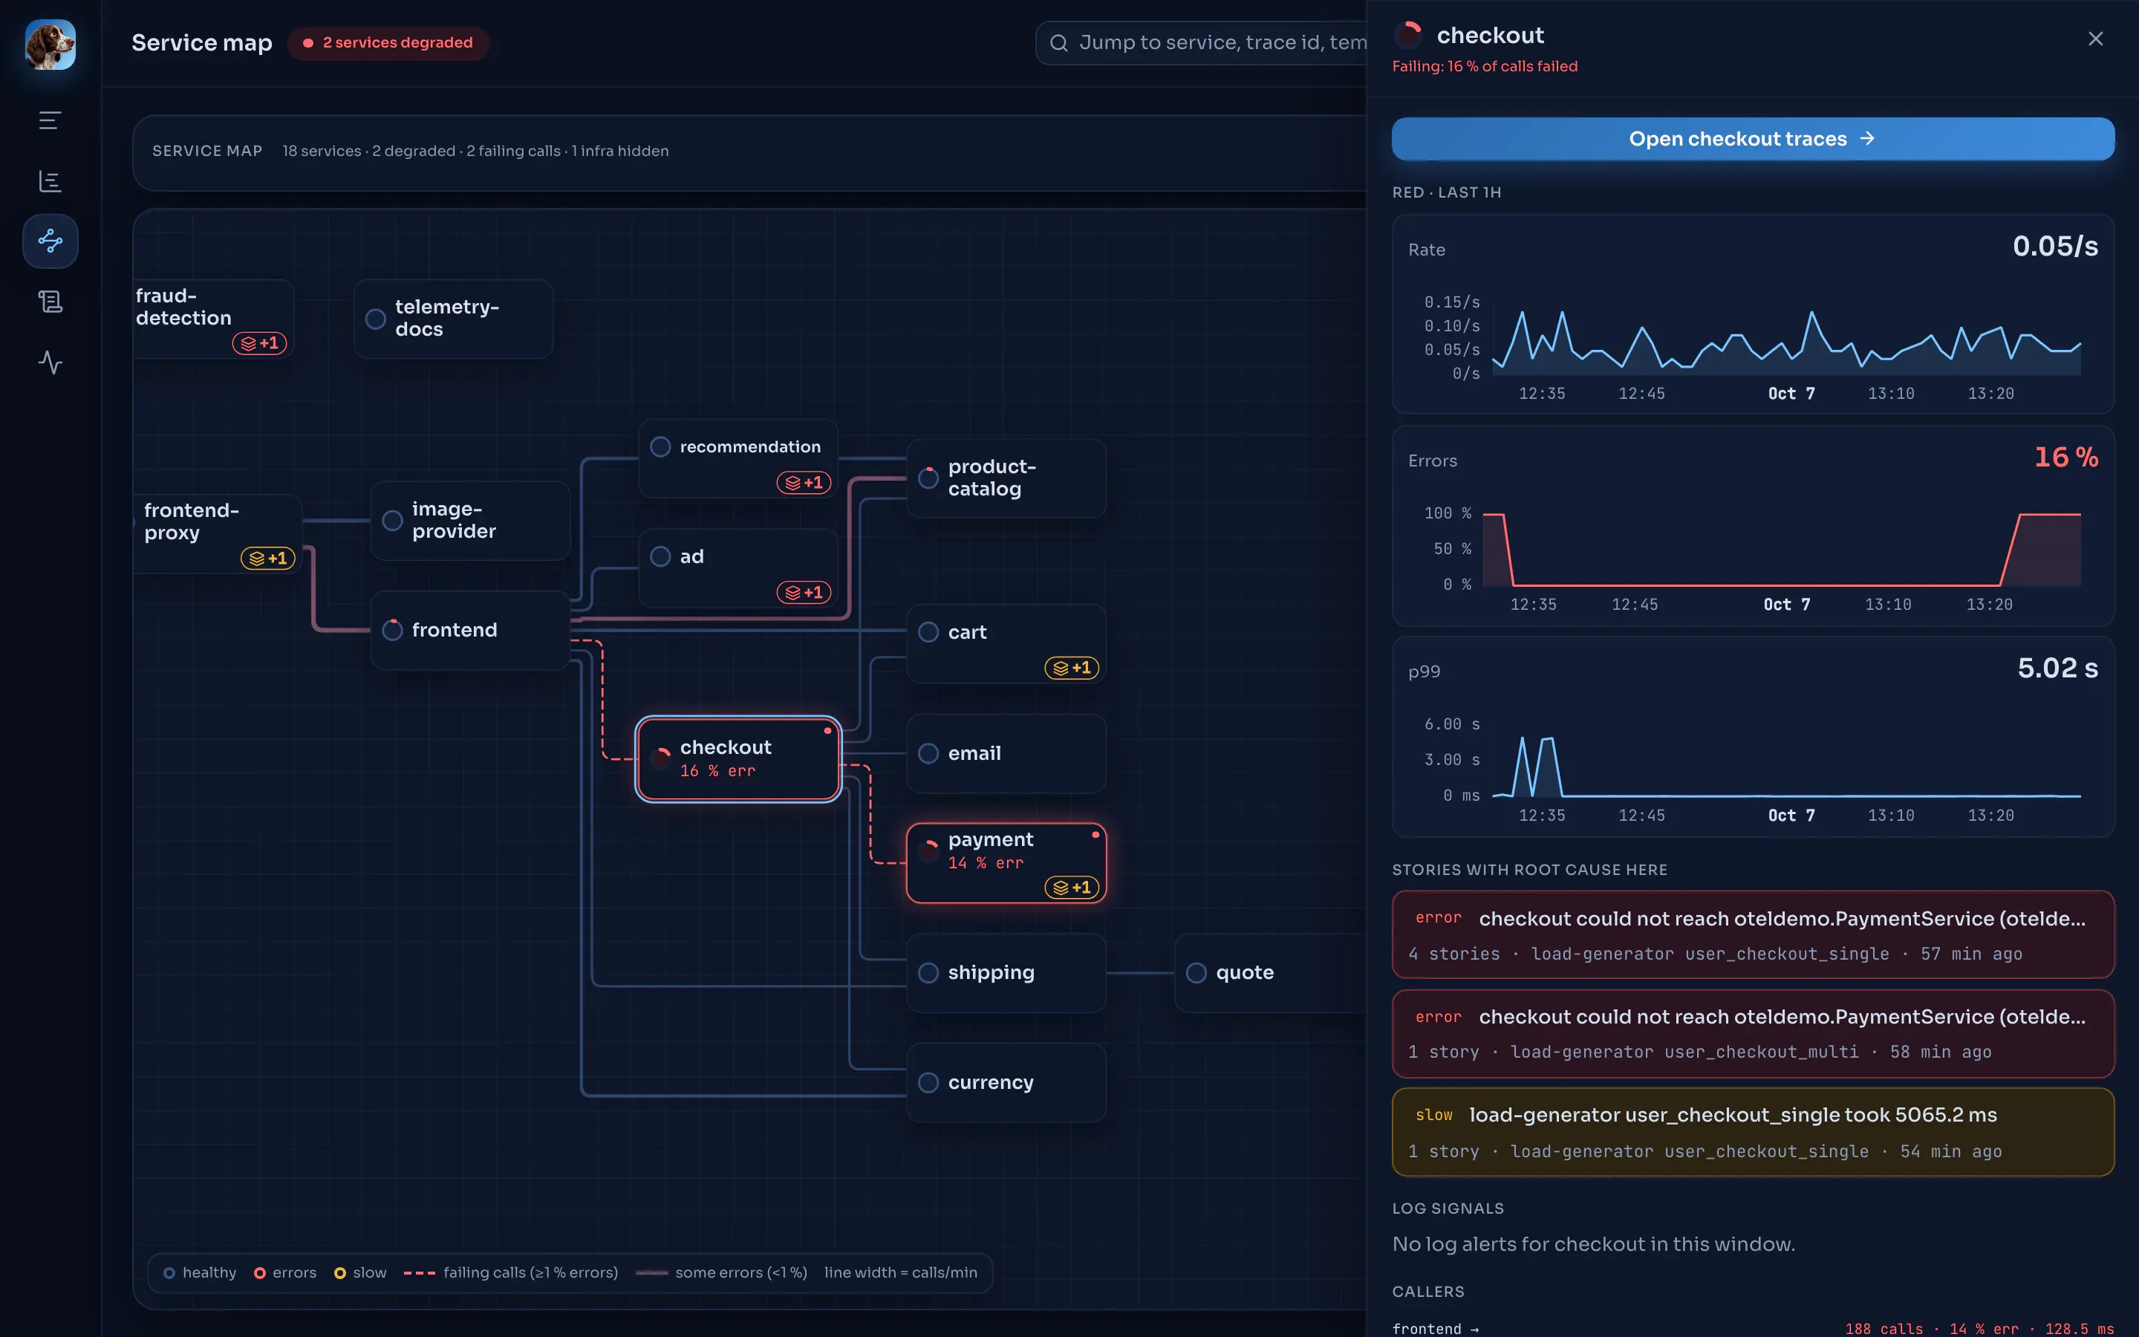Close the checkout details panel

click(x=2094, y=39)
